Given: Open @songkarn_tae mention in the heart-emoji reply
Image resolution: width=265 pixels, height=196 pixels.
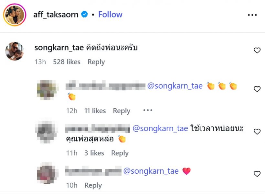Looking at the screenshot, I should (x=151, y=171).
